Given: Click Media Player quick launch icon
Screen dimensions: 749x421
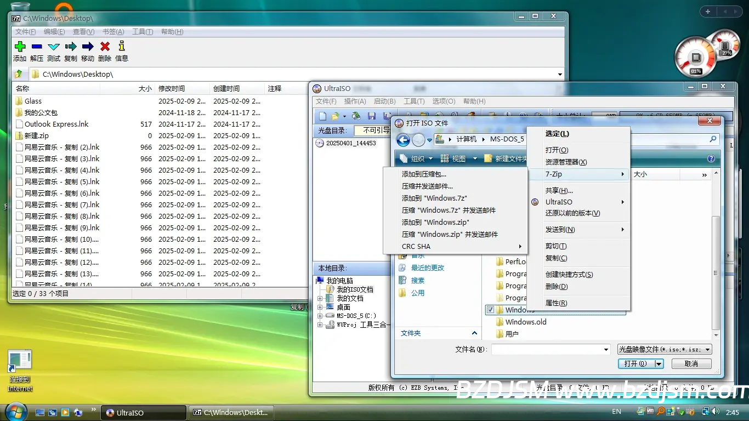Looking at the screenshot, I should pos(65,412).
